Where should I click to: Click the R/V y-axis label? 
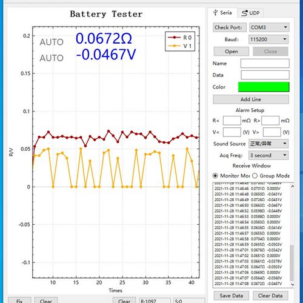(x=11, y=152)
